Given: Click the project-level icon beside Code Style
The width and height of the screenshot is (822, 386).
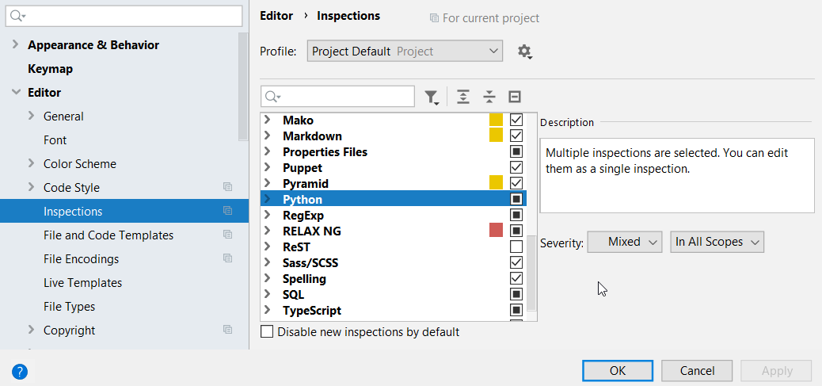Looking at the screenshot, I should pyautogui.click(x=228, y=188).
